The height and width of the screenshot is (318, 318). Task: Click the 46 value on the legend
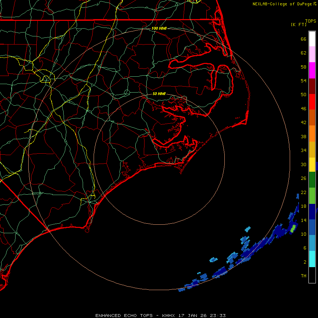304,109
